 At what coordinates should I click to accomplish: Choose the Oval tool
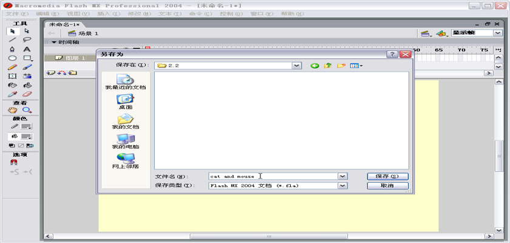coord(13,58)
